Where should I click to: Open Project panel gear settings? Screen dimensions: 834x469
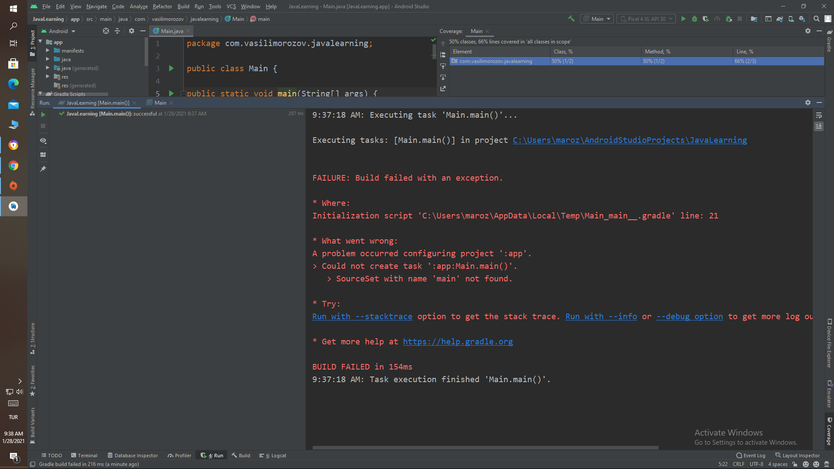click(x=132, y=31)
